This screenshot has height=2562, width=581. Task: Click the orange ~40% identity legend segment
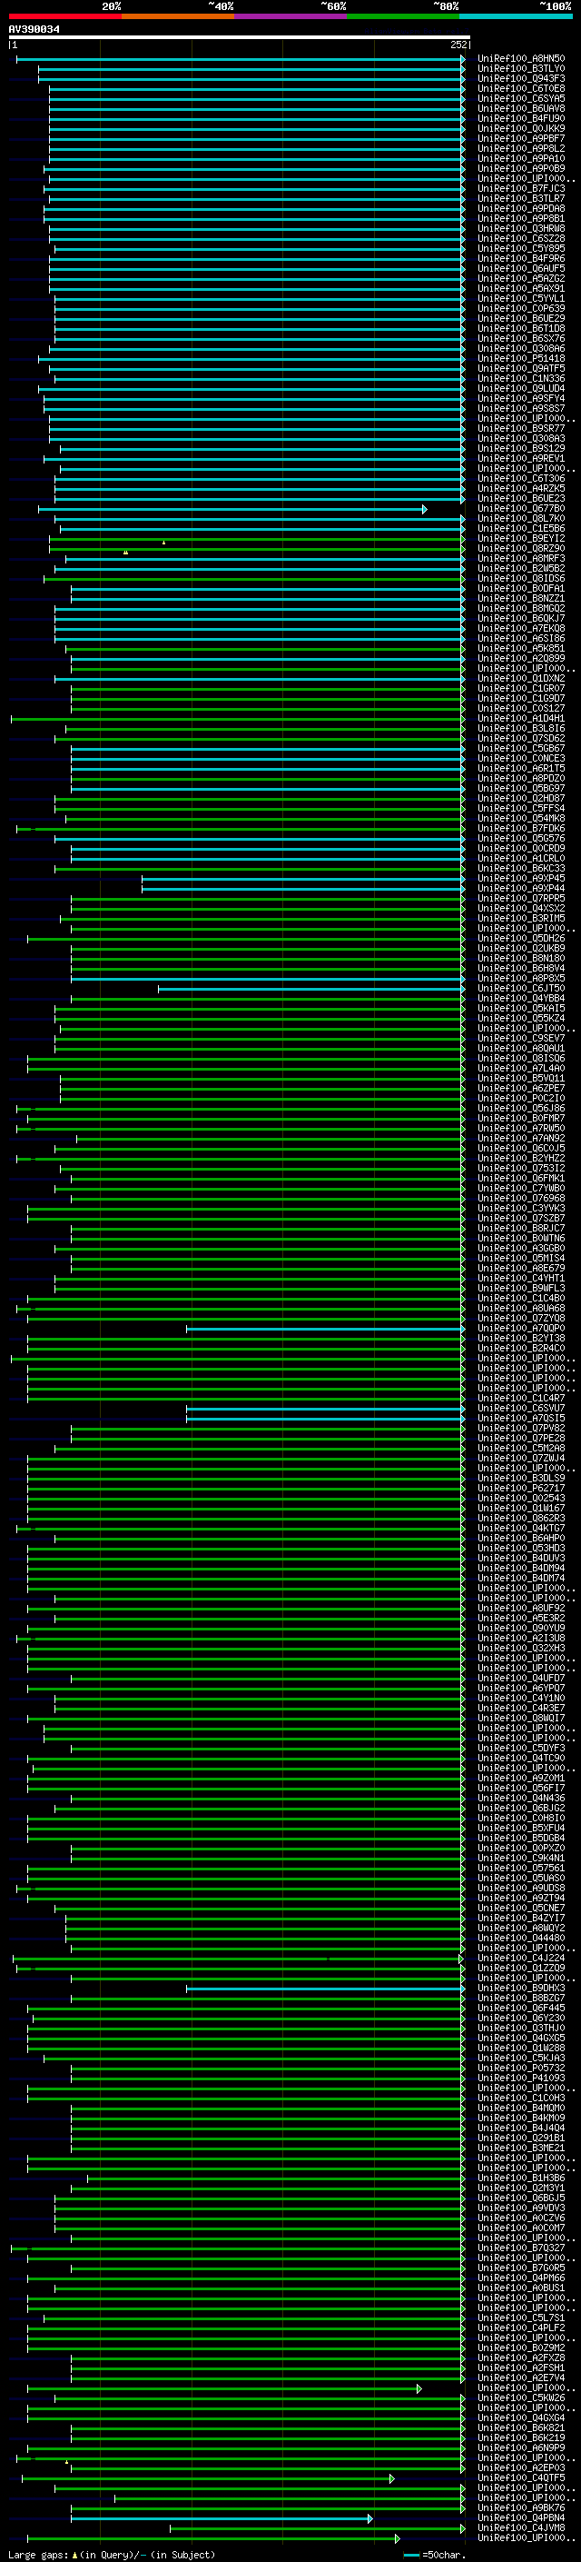(x=178, y=16)
